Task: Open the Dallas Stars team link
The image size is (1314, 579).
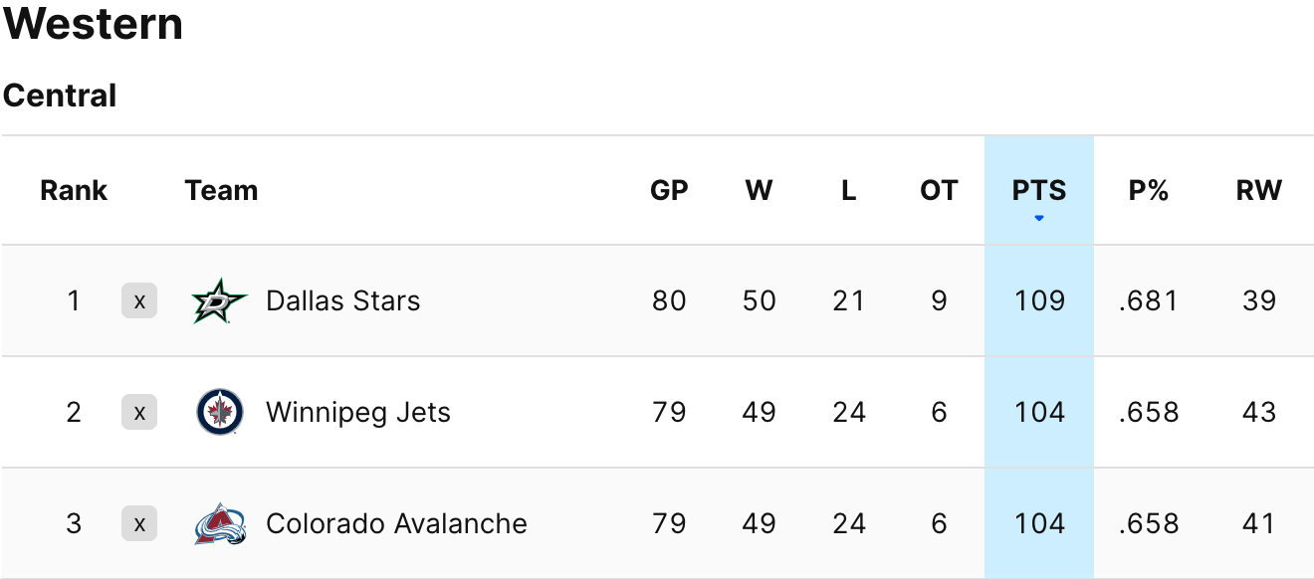Action: [342, 300]
